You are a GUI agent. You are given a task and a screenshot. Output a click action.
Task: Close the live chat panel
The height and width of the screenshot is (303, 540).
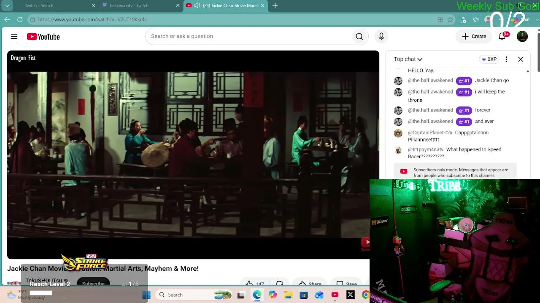pyautogui.click(x=521, y=59)
